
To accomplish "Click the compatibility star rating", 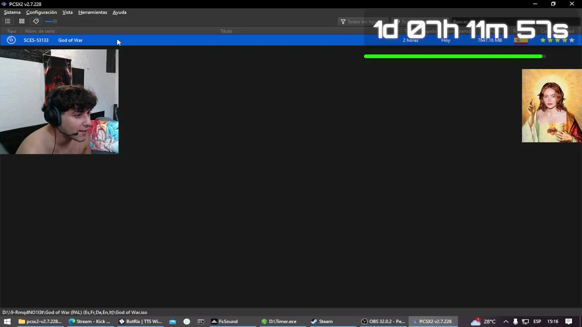I will (557, 40).
